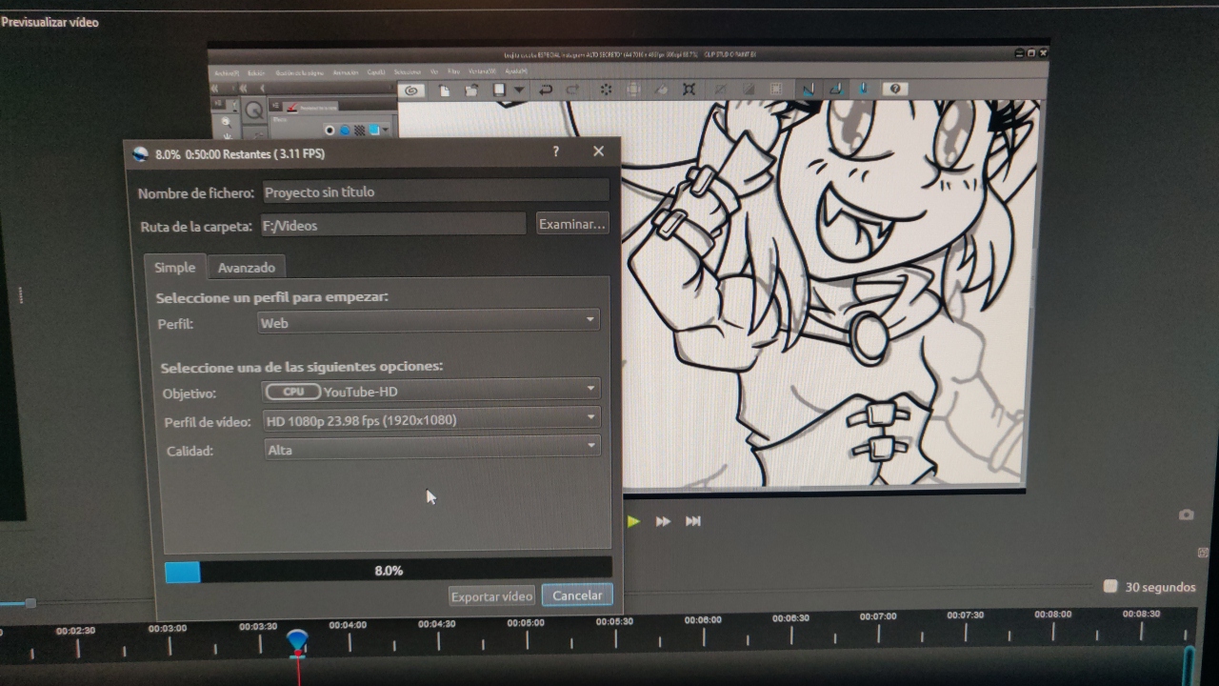Click the timeline zoom handle beside 30 segundos
The width and height of the screenshot is (1219, 686).
tap(1109, 586)
